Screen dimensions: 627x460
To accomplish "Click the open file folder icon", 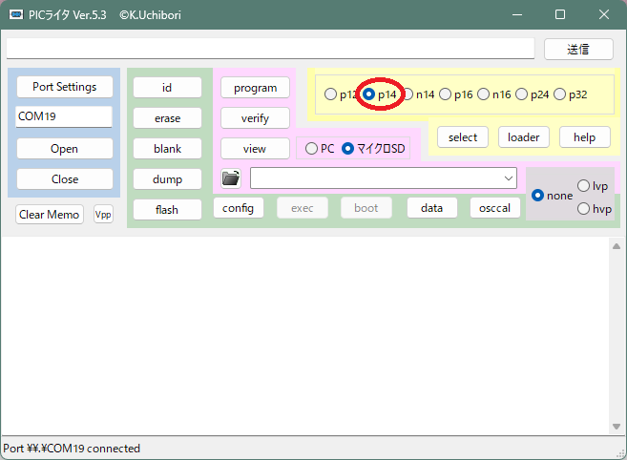I will pos(231,178).
